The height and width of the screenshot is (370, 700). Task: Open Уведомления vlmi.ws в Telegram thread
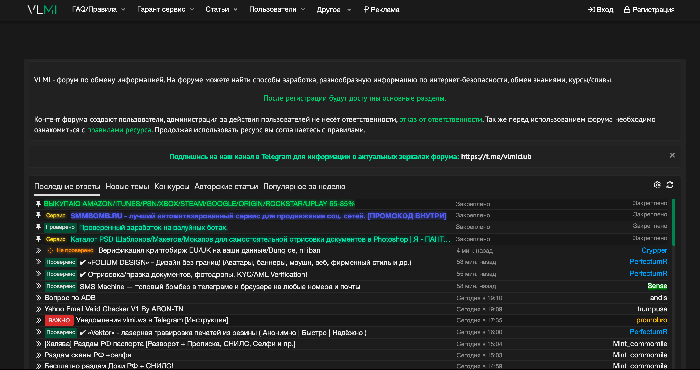[152, 320]
